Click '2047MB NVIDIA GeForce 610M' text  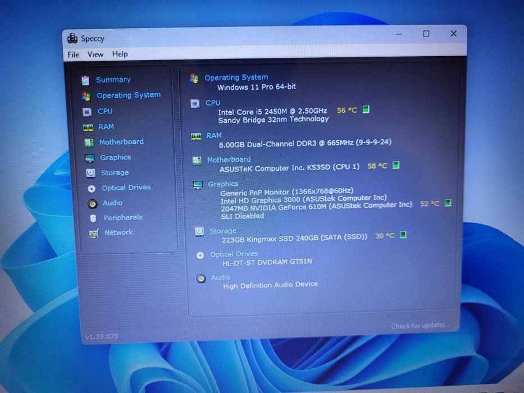tap(274, 208)
